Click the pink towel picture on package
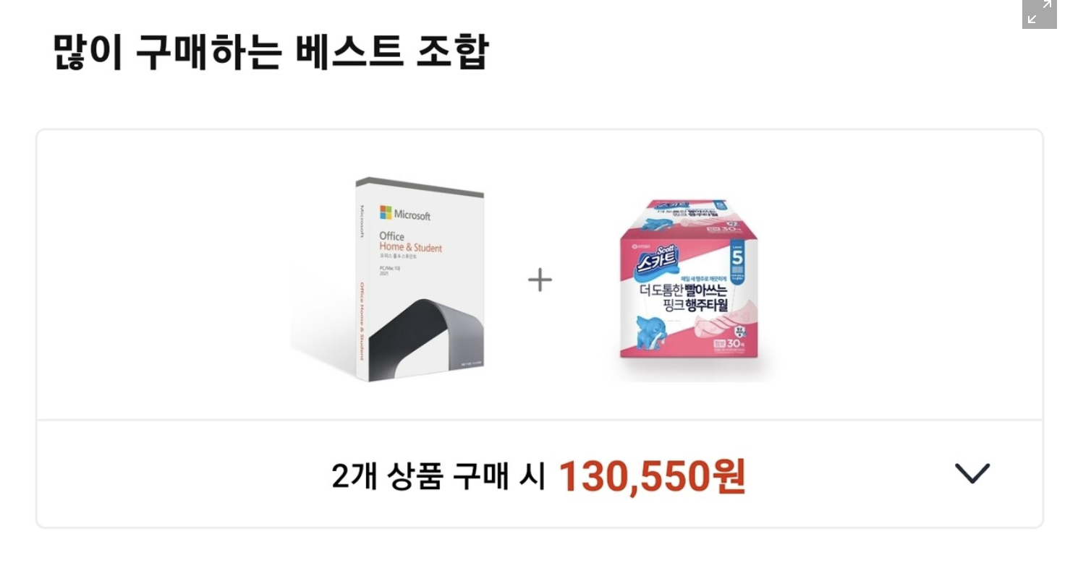Image resolution: width=1091 pixels, height=578 pixels. (x=713, y=323)
